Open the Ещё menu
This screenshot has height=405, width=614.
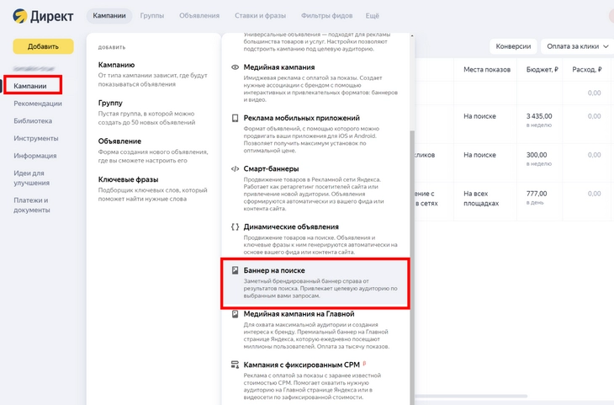pos(373,16)
